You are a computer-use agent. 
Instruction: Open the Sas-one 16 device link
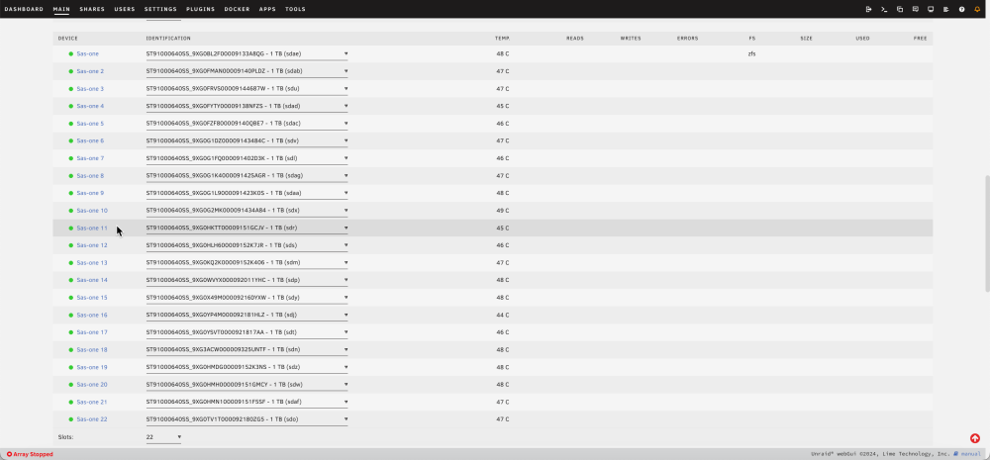[92, 315]
